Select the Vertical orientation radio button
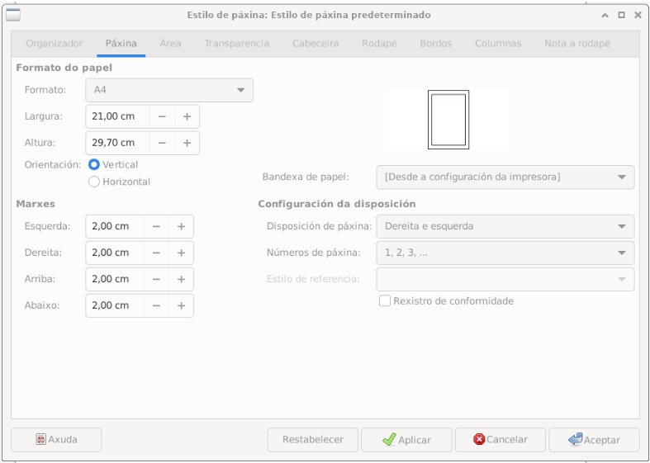 point(94,165)
